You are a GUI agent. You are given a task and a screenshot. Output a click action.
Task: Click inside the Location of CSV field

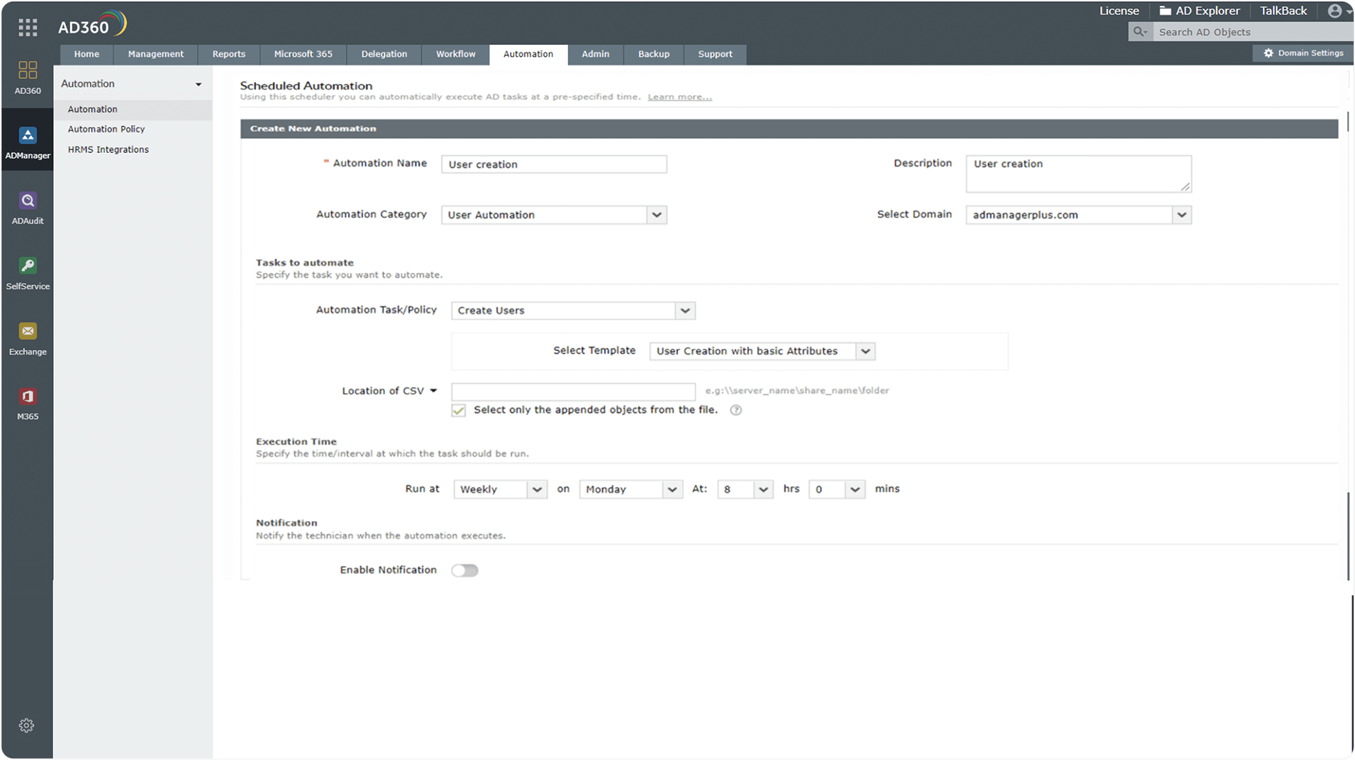click(572, 391)
